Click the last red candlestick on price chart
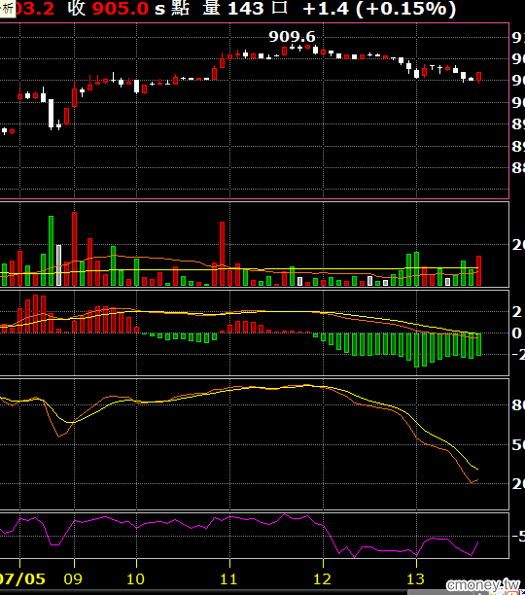This screenshot has width=525, height=595. (478, 77)
